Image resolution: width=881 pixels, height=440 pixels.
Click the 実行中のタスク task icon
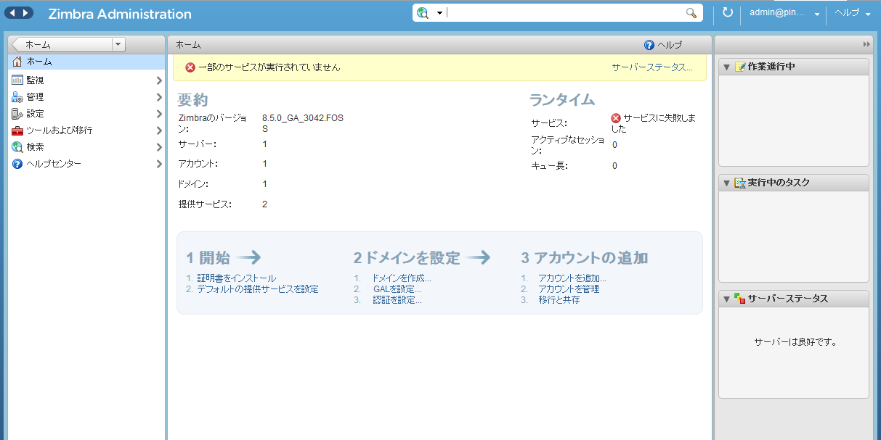[740, 183]
